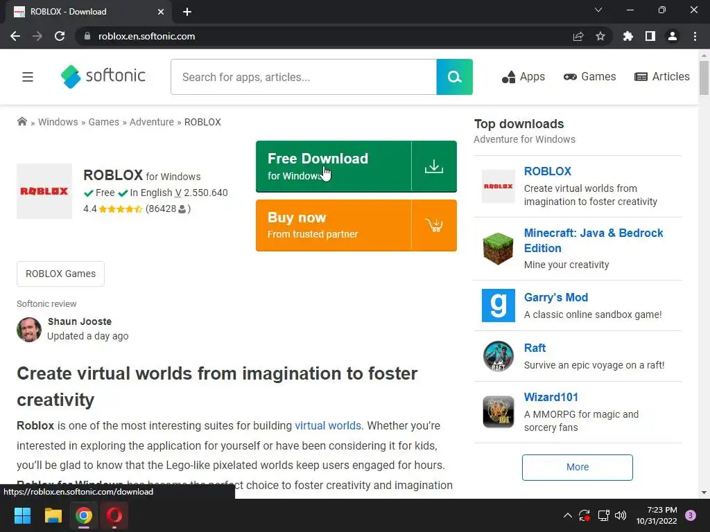The image size is (710, 532).
Task: Focus the 'Search for apps, articles...' field
Action: click(x=304, y=77)
